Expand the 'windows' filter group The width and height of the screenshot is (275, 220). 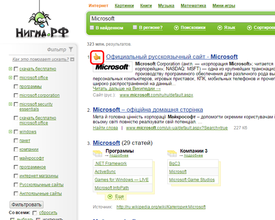click(11, 132)
